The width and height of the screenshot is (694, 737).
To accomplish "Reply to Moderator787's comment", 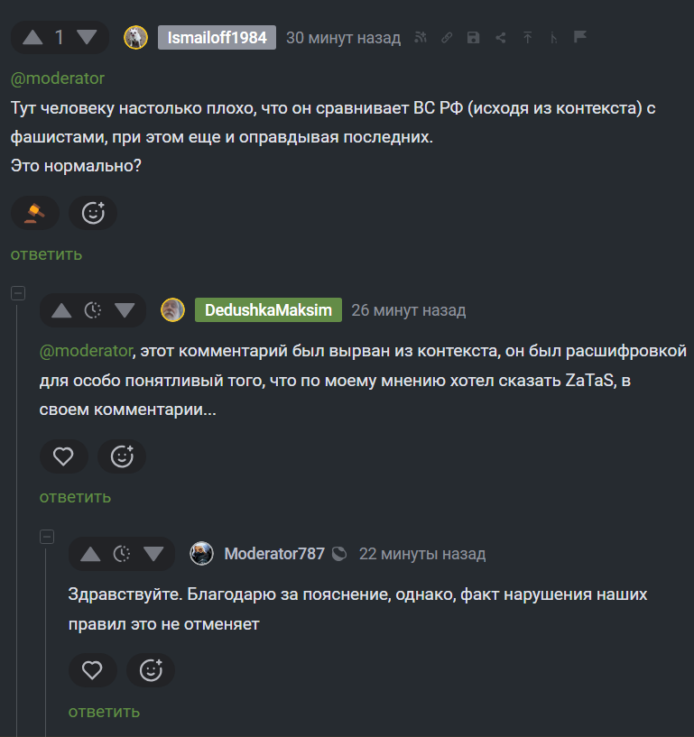I will coord(104,711).
